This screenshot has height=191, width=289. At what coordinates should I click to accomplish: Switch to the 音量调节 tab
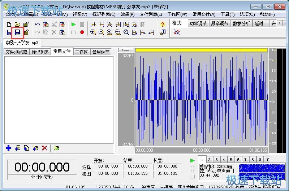tap(101, 52)
